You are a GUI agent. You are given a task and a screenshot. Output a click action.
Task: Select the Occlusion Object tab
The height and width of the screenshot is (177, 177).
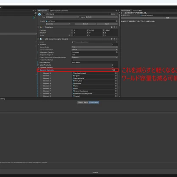[80, 102]
